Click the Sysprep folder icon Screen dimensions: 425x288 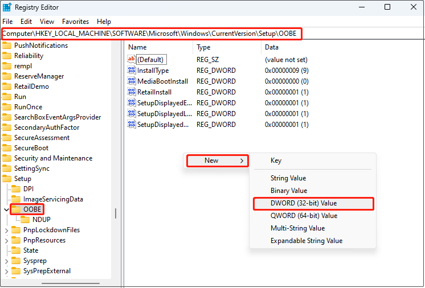point(16,261)
